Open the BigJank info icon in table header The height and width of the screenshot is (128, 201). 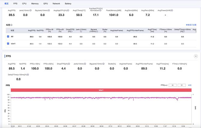coord(97,31)
